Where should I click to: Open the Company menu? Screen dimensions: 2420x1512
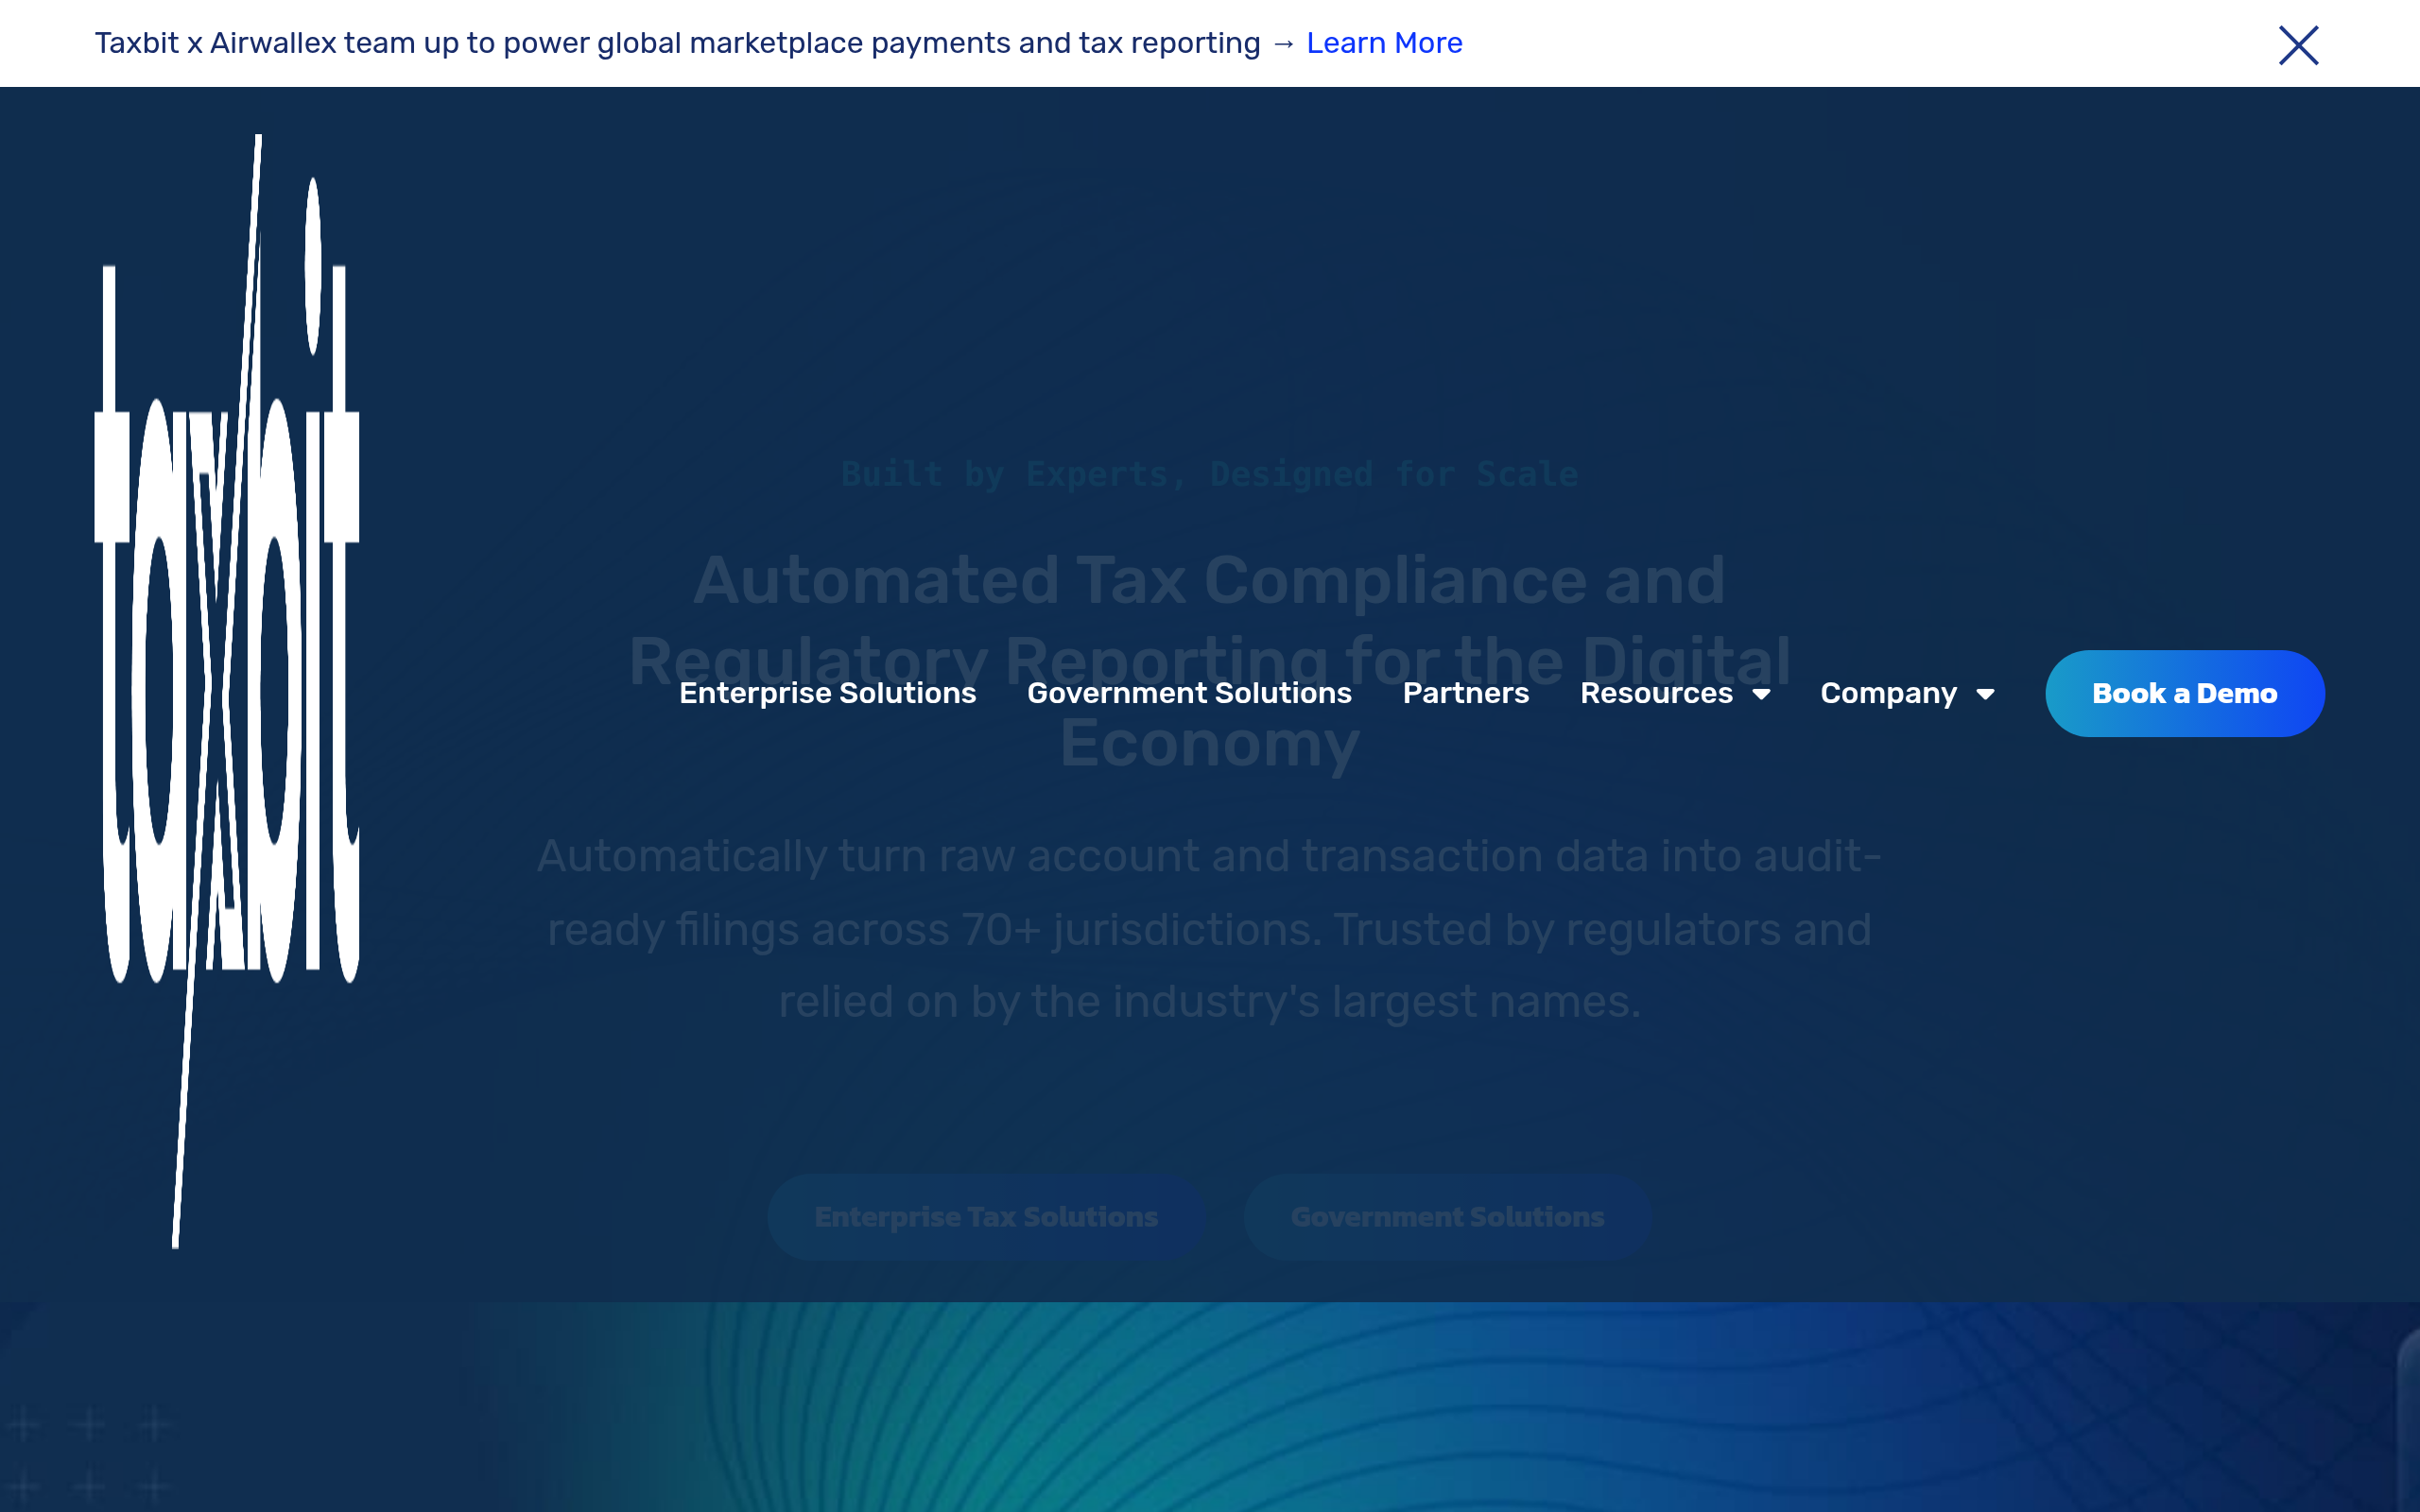click(1888, 693)
